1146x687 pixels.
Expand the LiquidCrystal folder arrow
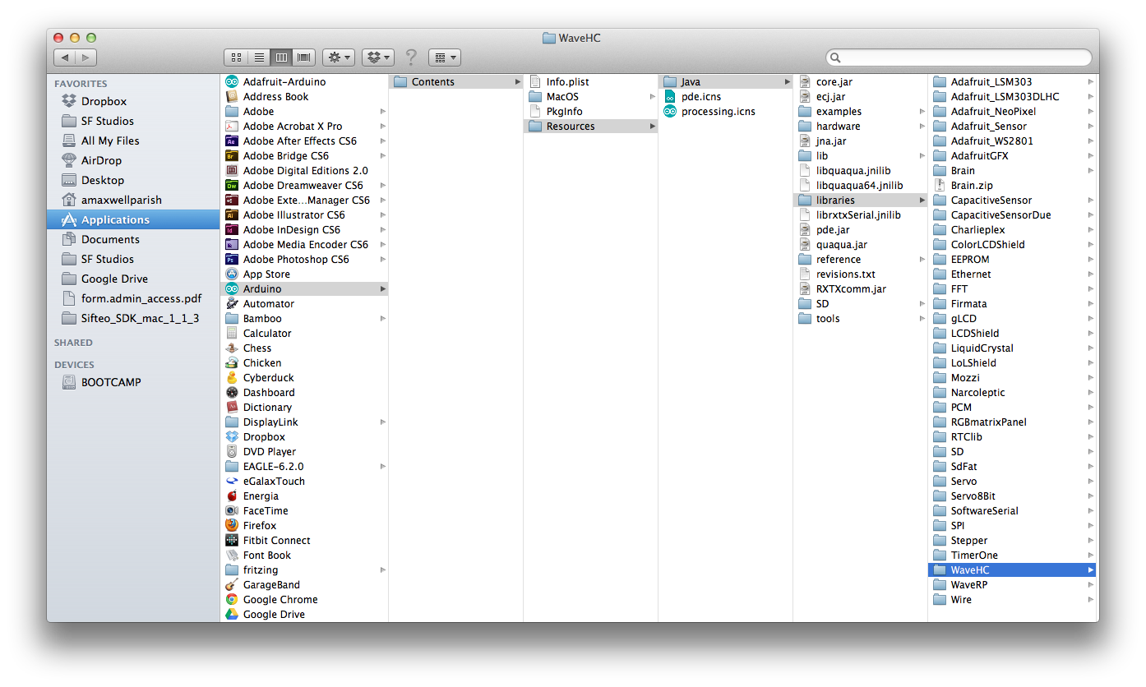pyautogui.click(x=1090, y=348)
